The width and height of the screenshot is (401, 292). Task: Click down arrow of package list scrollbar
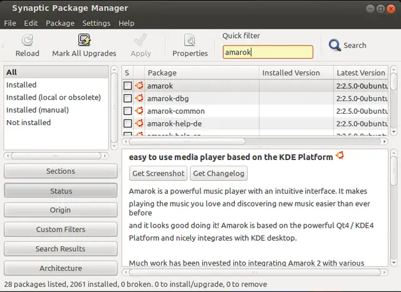(x=394, y=132)
